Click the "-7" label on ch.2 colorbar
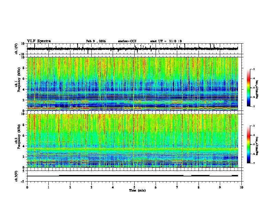This screenshot has width=272, height=210. click(x=253, y=163)
